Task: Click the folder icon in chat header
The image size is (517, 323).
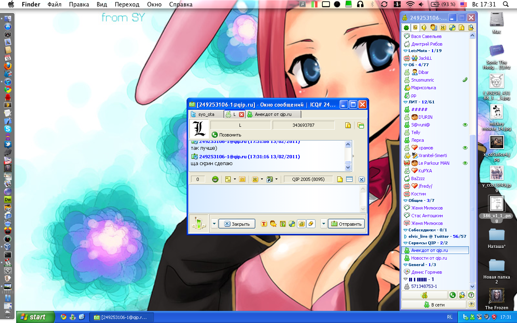Action: click(x=361, y=125)
